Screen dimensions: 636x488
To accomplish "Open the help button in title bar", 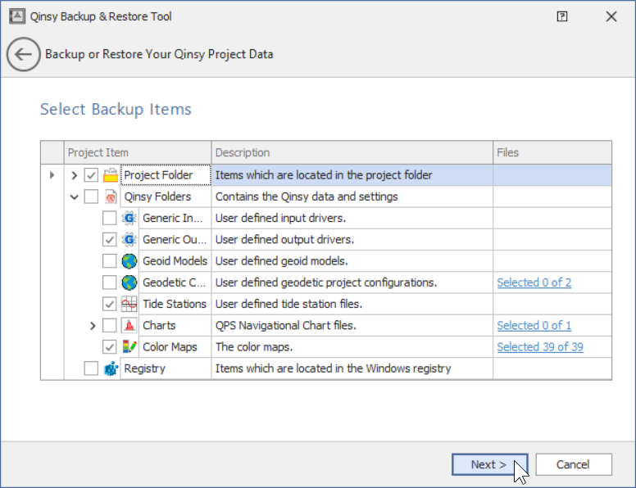I will (x=562, y=16).
